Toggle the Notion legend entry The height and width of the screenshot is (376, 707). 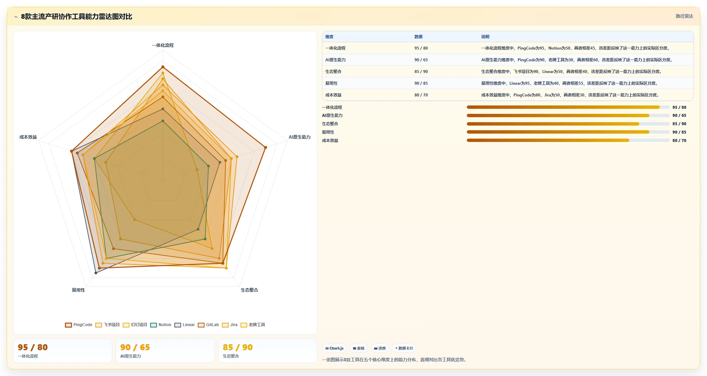[161, 325]
